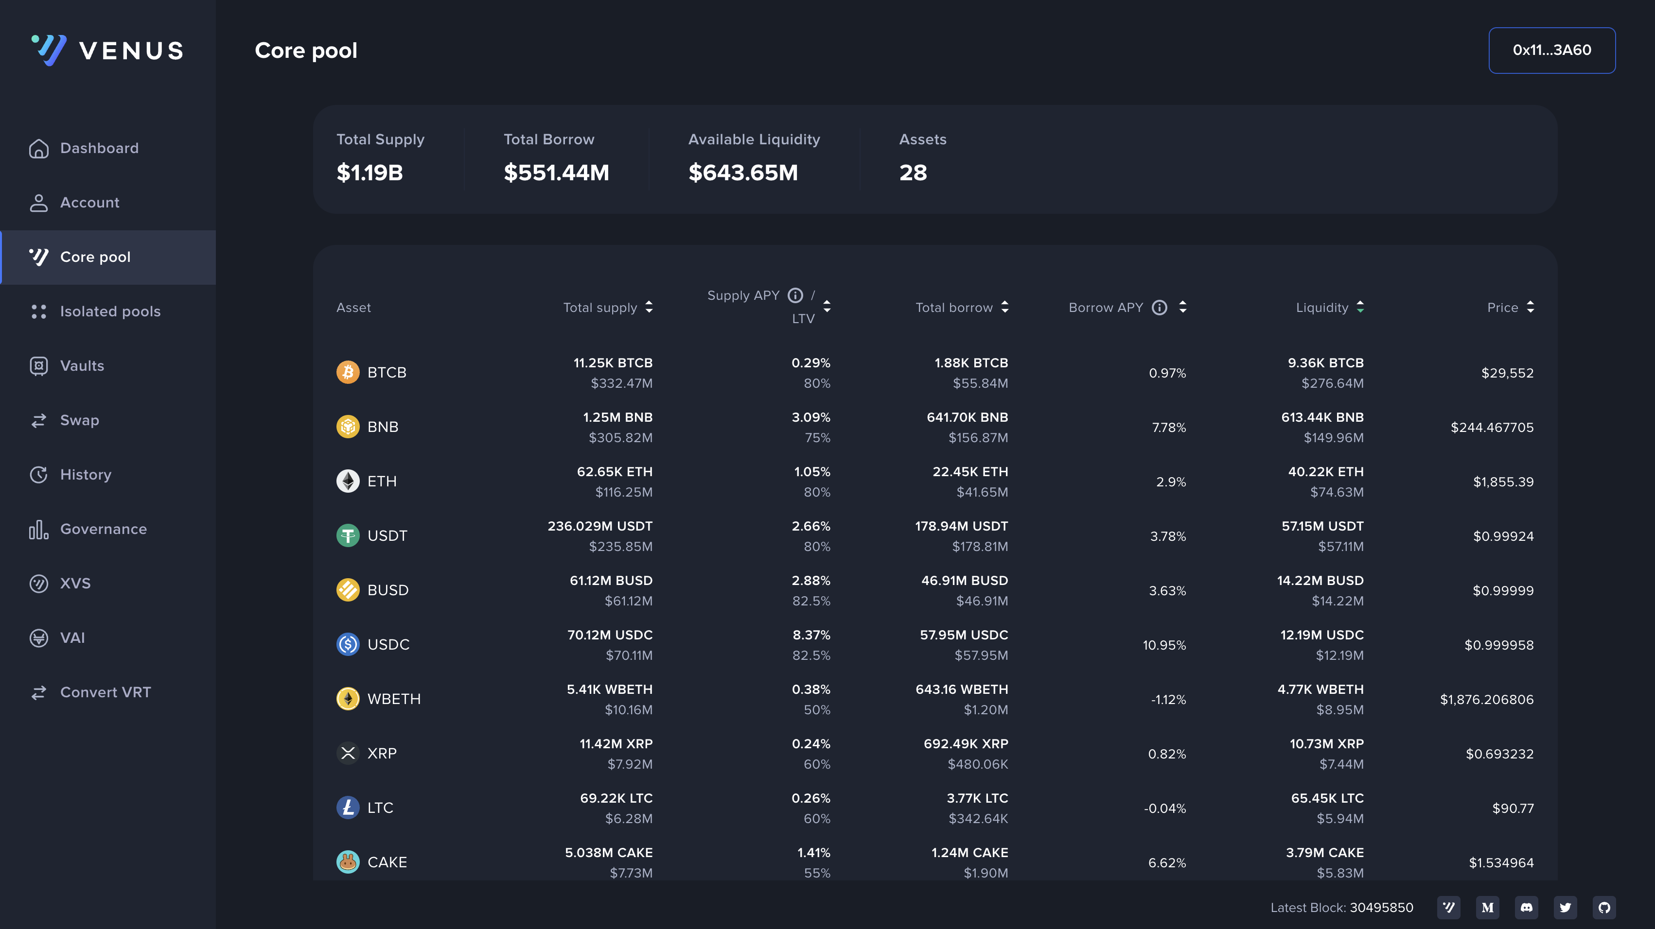Open the Twitter icon in footer
The height and width of the screenshot is (929, 1655).
coord(1565,907)
